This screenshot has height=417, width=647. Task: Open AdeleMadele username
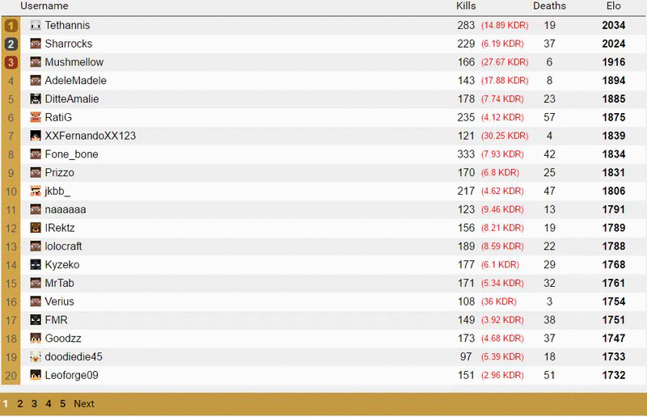tap(75, 81)
